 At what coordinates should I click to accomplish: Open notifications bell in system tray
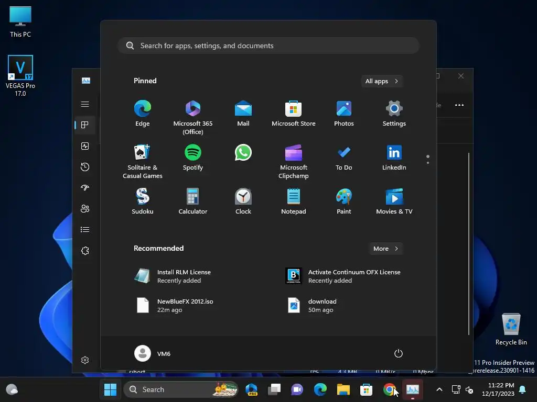click(x=523, y=389)
